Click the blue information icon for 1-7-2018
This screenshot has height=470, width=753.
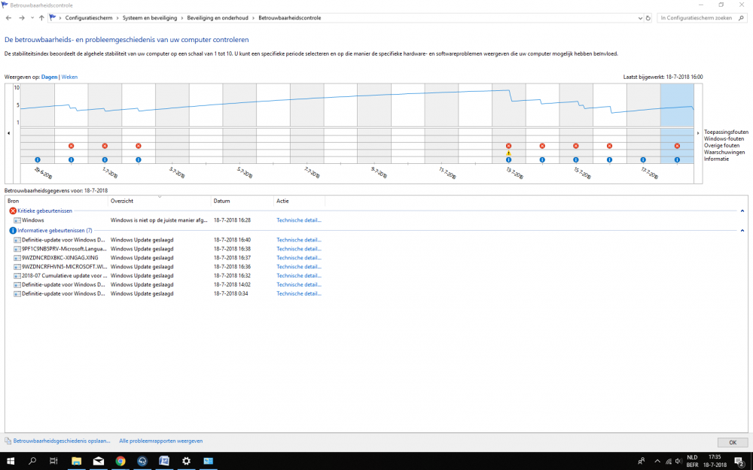(x=105, y=159)
